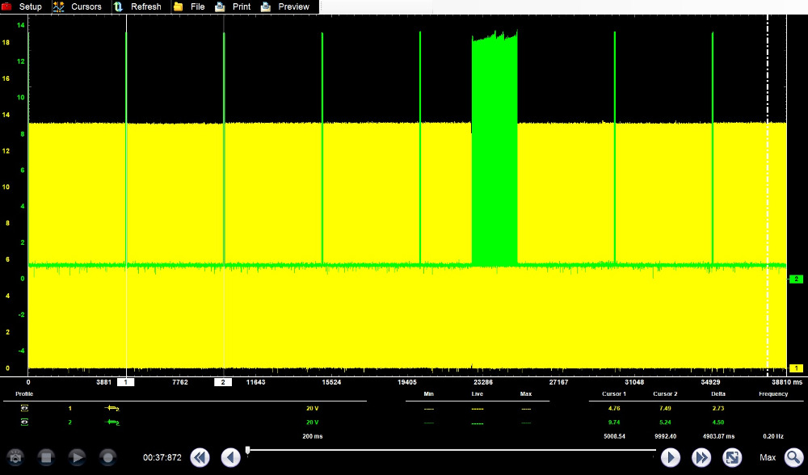Click the 0.20 Hz frequency value

pos(773,436)
